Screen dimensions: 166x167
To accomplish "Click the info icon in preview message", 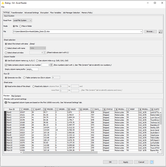I will 6,103.
